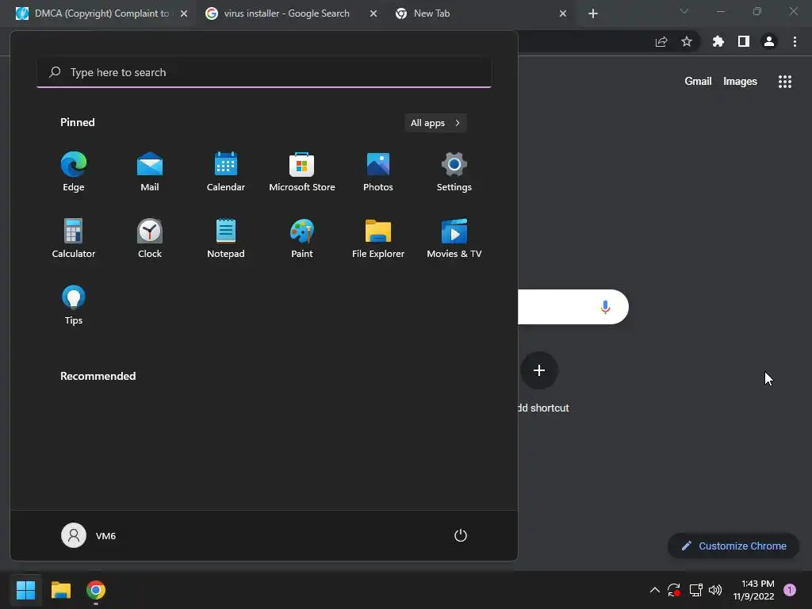The height and width of the screenshot is (609, 812).
Task: Open Microsoft Store
Action: coord(302,172)
